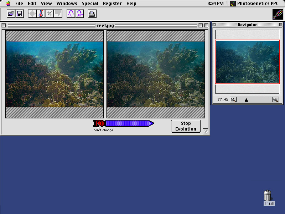This screenshot has height=214, width=285.
Task: Click the Print icon in toolbar
Action: point(92,14)
